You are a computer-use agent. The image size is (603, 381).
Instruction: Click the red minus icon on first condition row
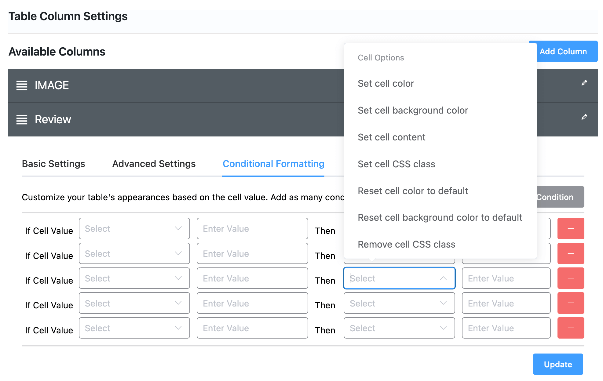click(571, 228)
